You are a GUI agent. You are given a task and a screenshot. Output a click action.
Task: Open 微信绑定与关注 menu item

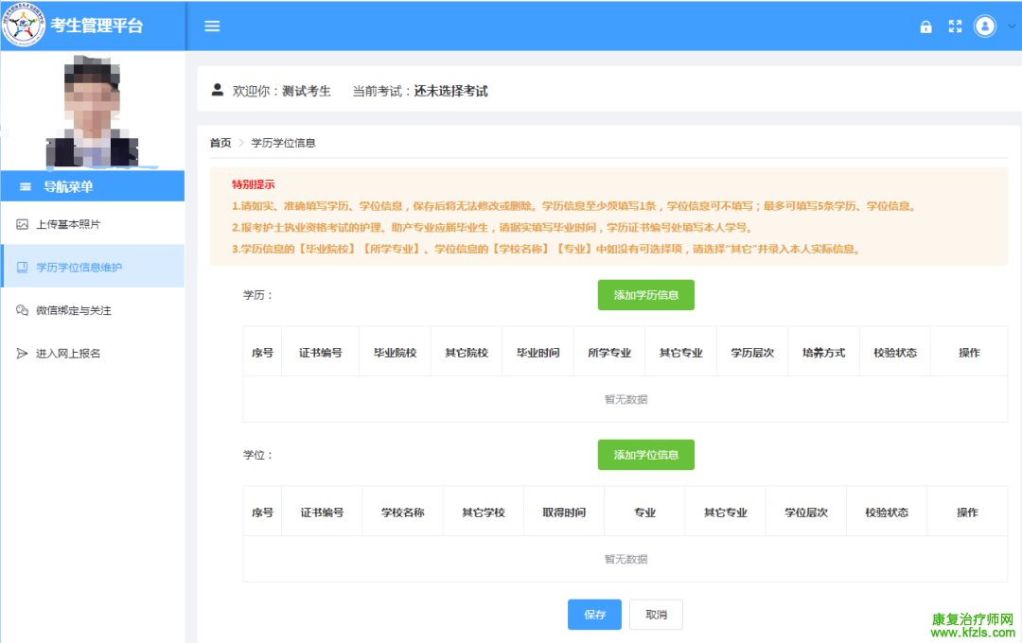click(74, 310)
